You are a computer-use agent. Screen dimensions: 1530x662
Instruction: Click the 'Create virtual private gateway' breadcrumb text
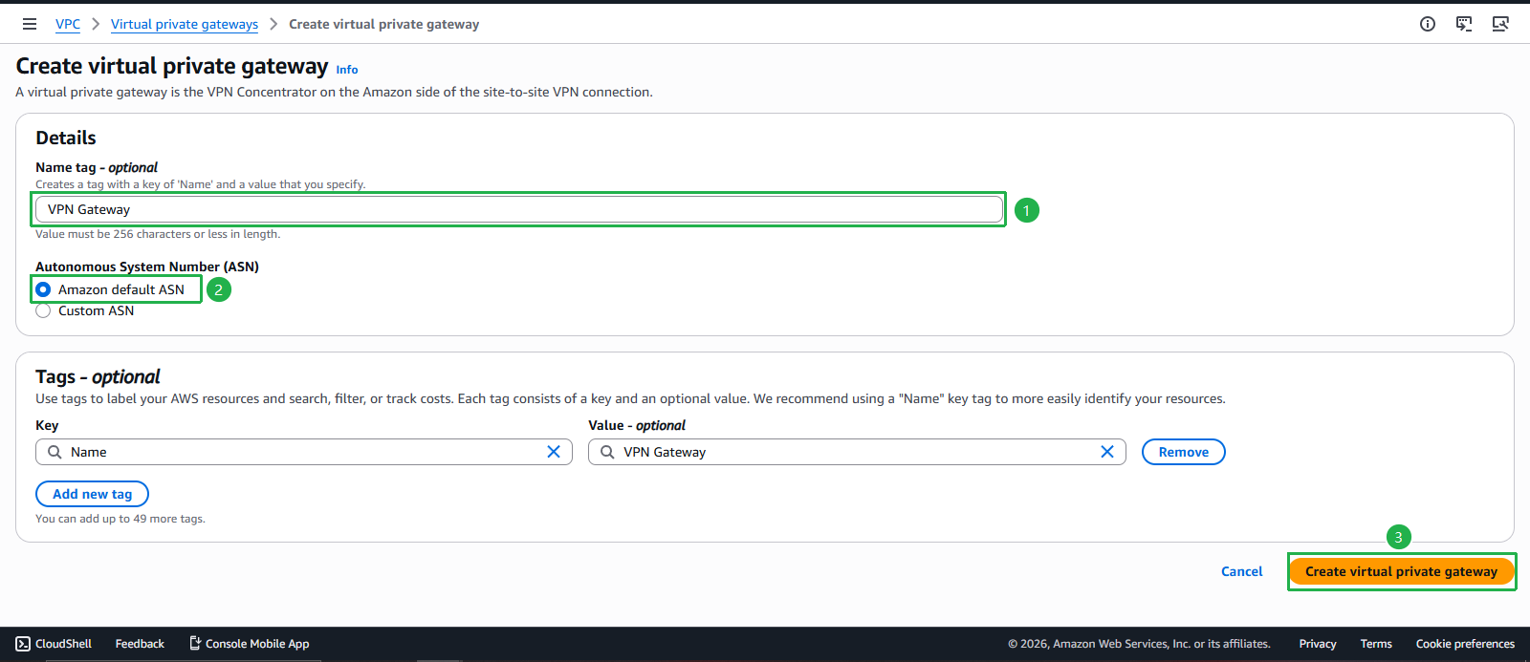(384, 24)
